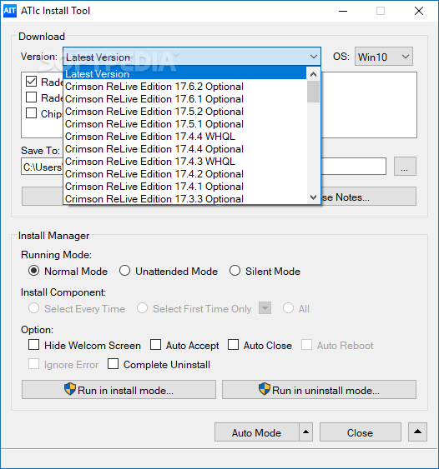
Task: Open the OS Win10 dropdown
Action: click(384, 57)
